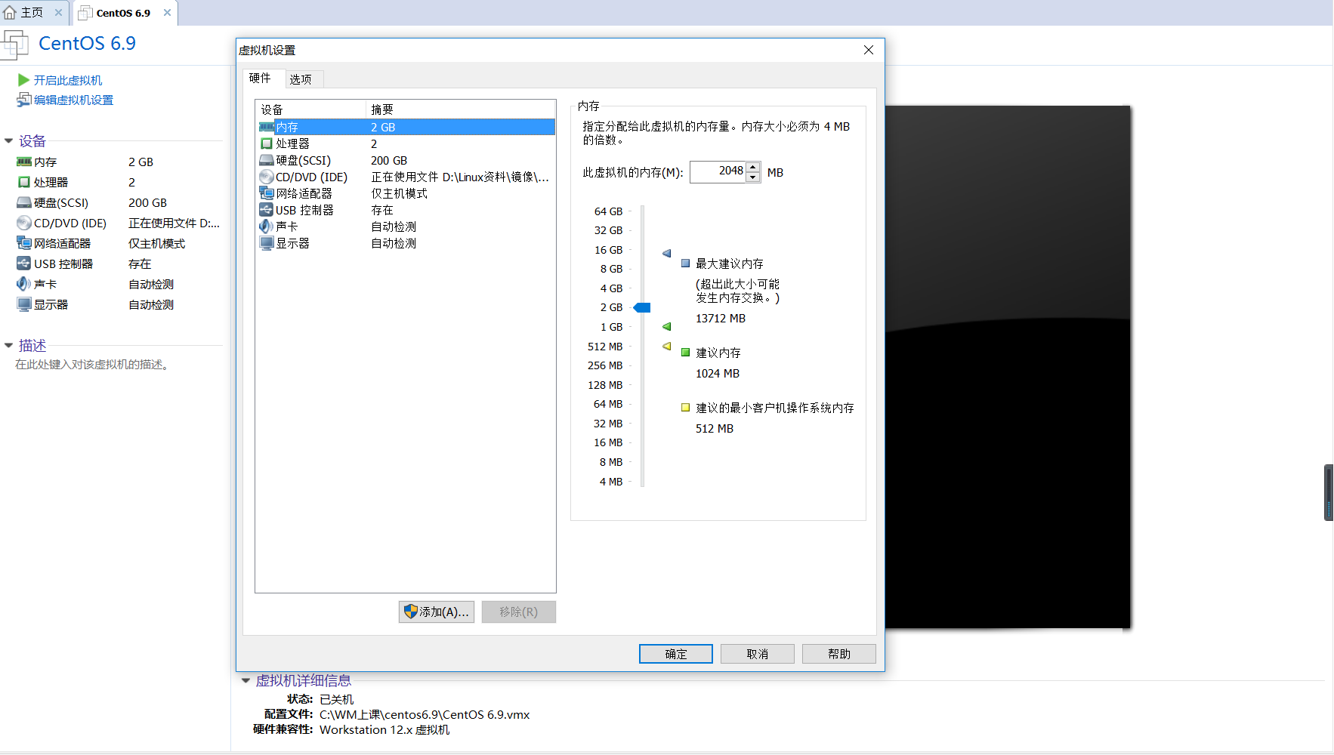This screenshot has width=1334, height=755.
Task: Click the blue 最大建议内存 legend square
Action: pyautogui.click(x=685, y=263)
